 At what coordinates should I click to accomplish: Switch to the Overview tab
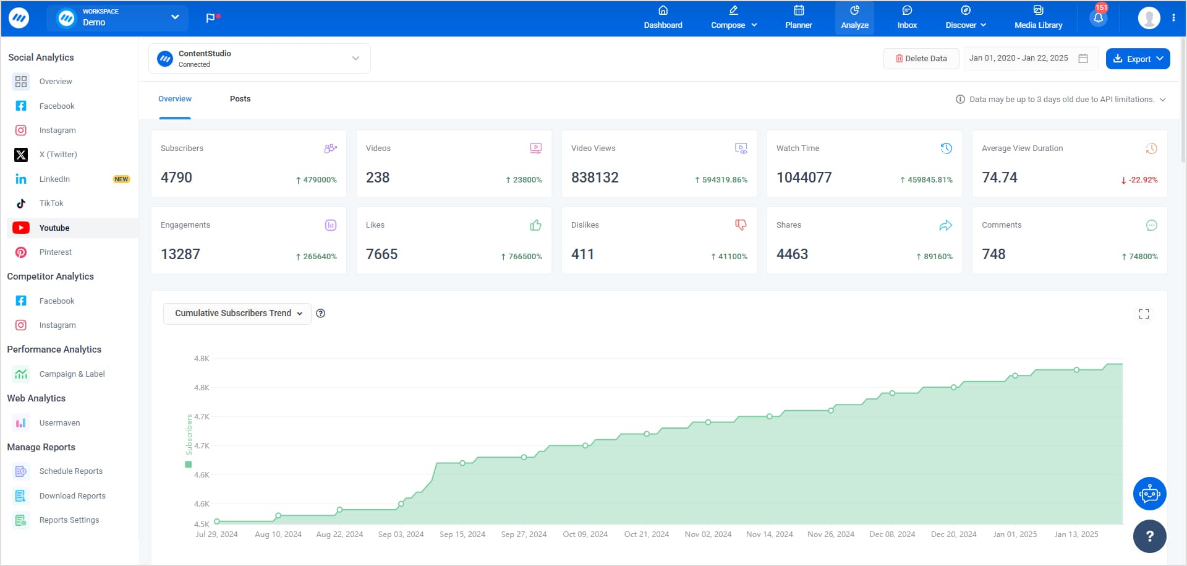point(175,99)
